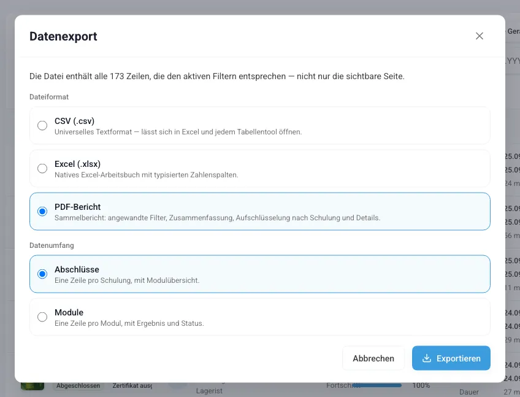520x397 pixels.
Task: Click the info sentence about 173 Zeilen
Action: point(217,76)
